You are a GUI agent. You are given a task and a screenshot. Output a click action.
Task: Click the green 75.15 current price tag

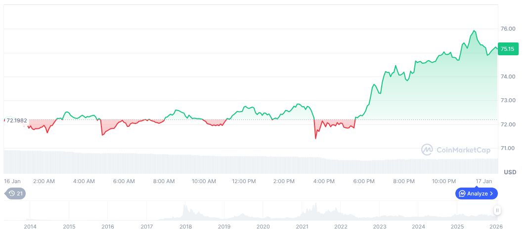508,49
